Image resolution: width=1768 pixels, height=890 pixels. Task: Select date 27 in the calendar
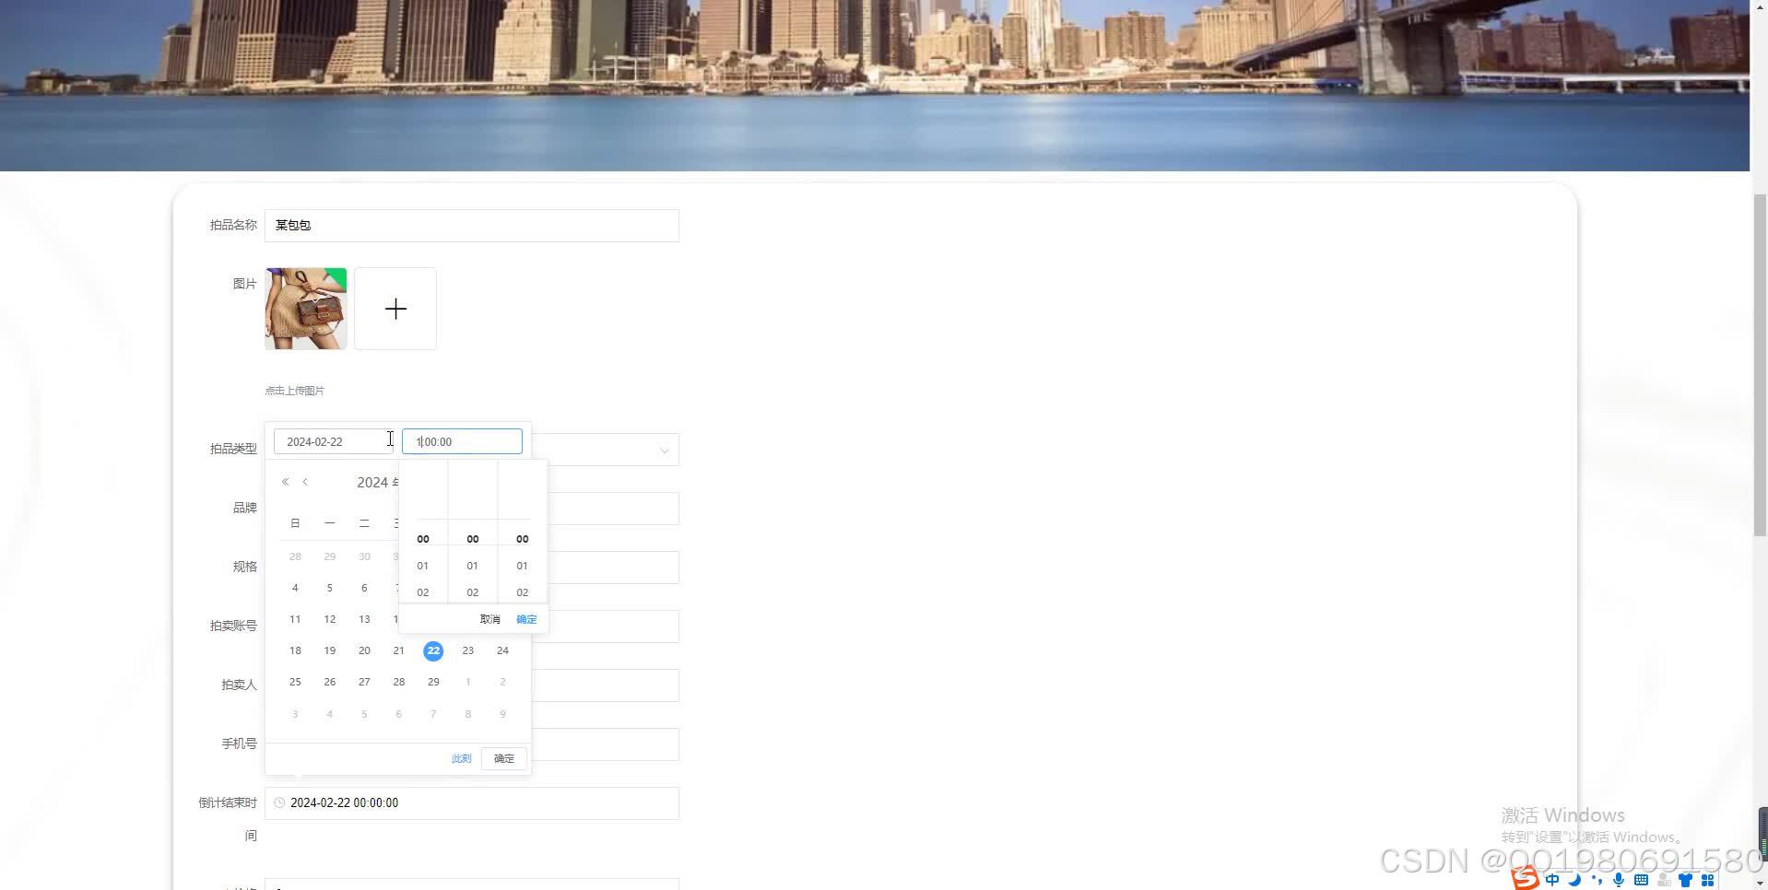(364, 682)
